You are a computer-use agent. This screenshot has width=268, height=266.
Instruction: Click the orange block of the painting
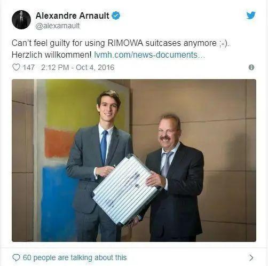coord(59,143)
